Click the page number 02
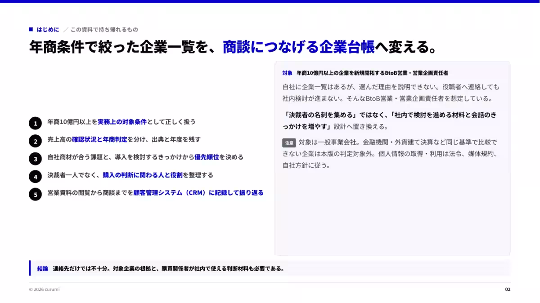This screenshot has width=540, height=303. click(508, 290)
